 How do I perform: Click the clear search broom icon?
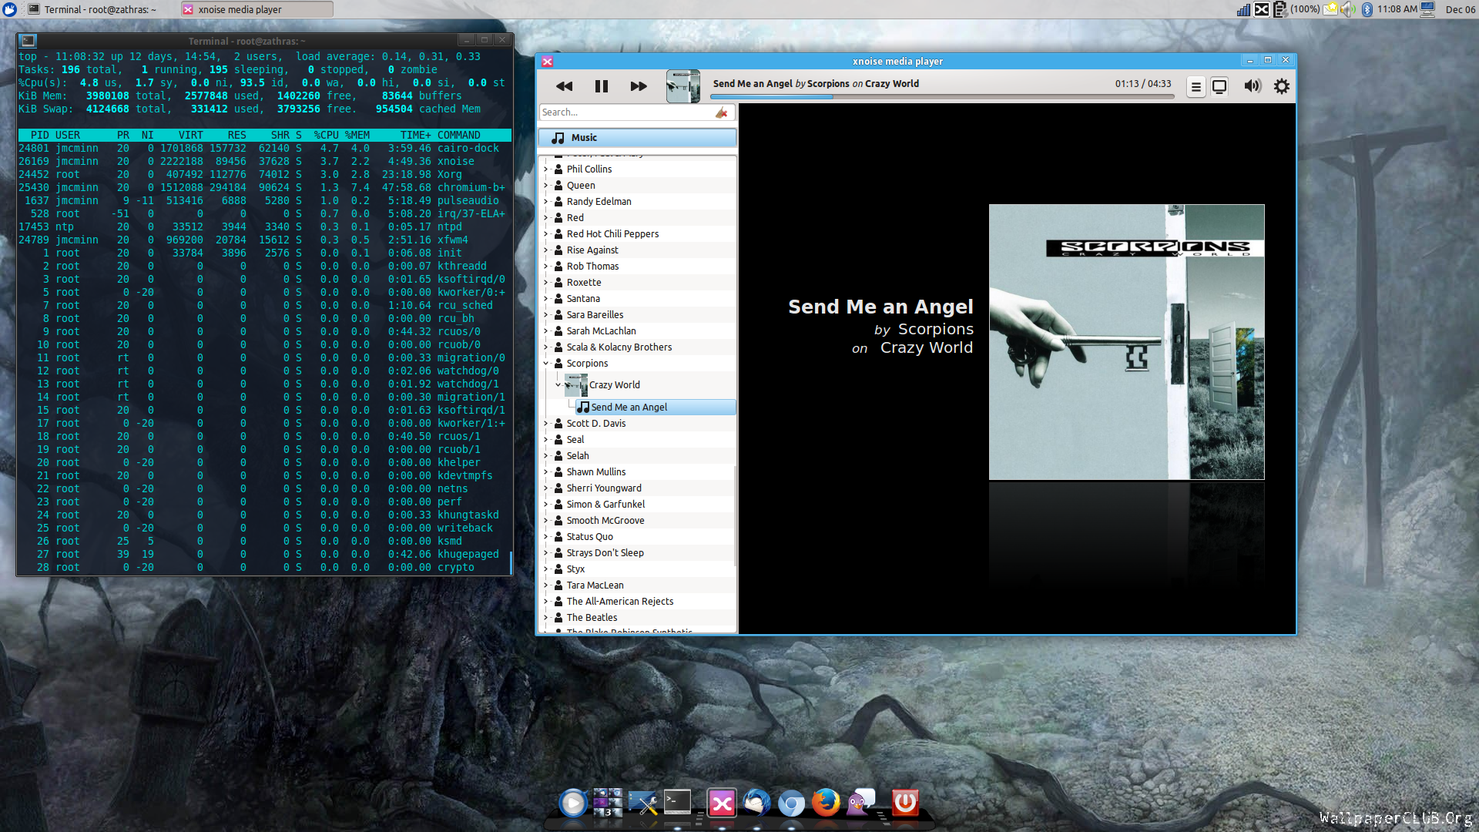(721, 112)
